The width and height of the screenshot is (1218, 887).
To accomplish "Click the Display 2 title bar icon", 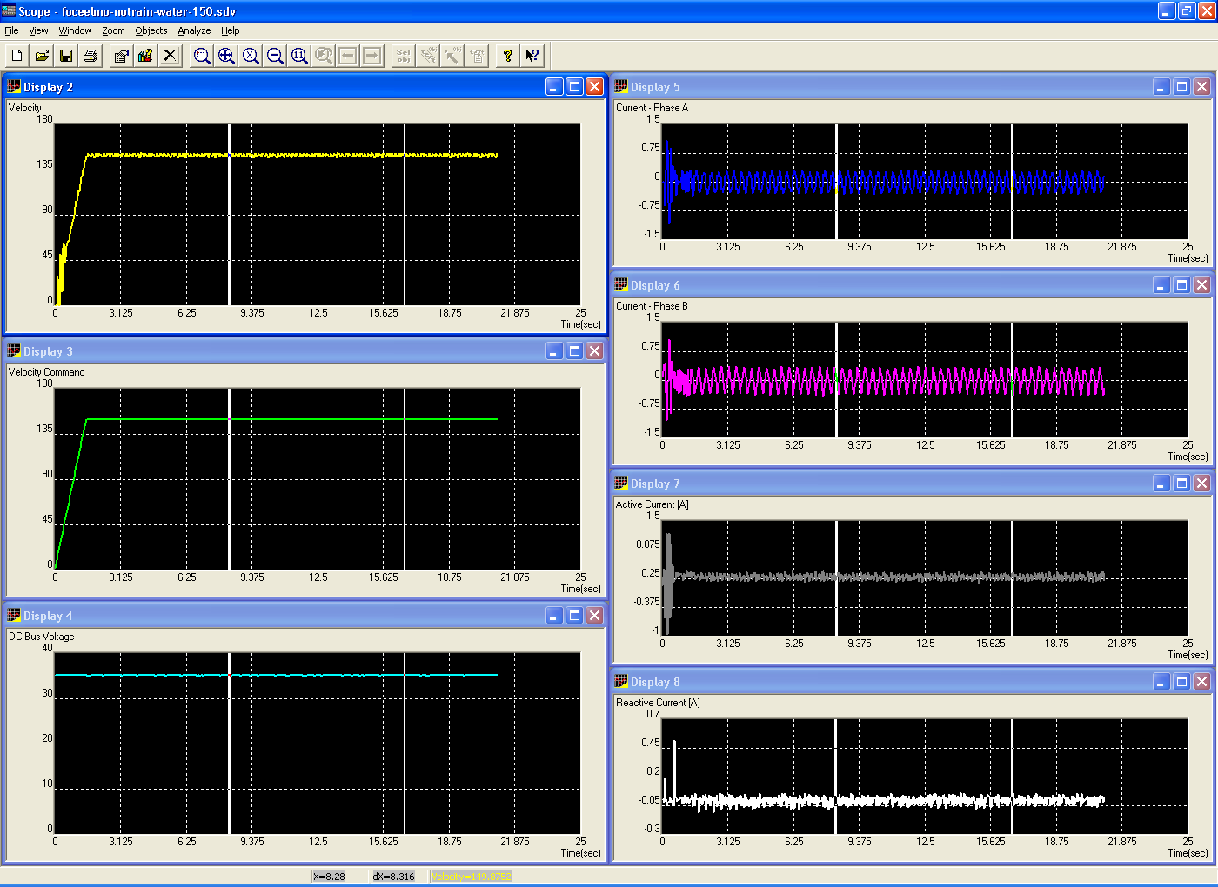I will point(14,87).
